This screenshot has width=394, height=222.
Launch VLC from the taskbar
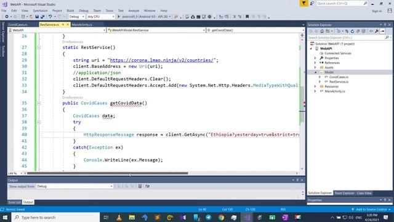[119, 217]
